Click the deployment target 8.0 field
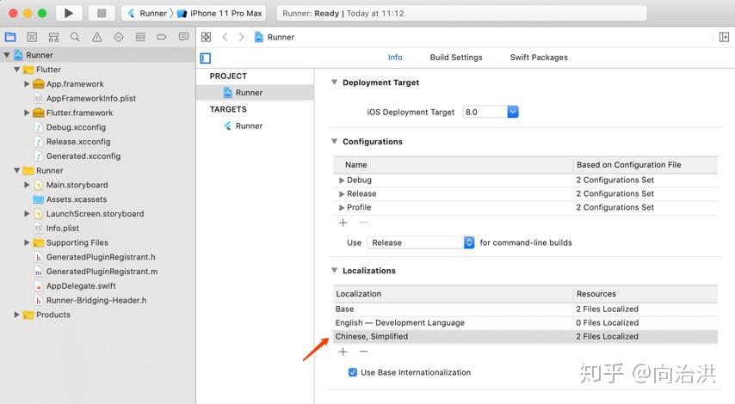The height and width of the screenshot is (404, 735). 485,112
